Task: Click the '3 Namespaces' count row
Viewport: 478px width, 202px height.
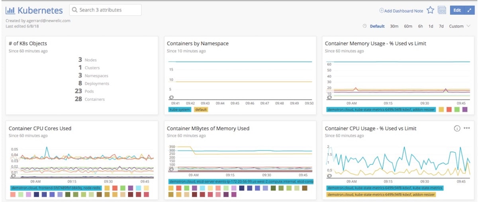Action: (93, 76)
